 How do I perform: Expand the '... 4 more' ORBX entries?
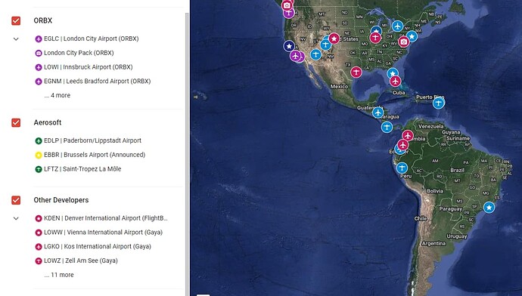tap(57, 95)
